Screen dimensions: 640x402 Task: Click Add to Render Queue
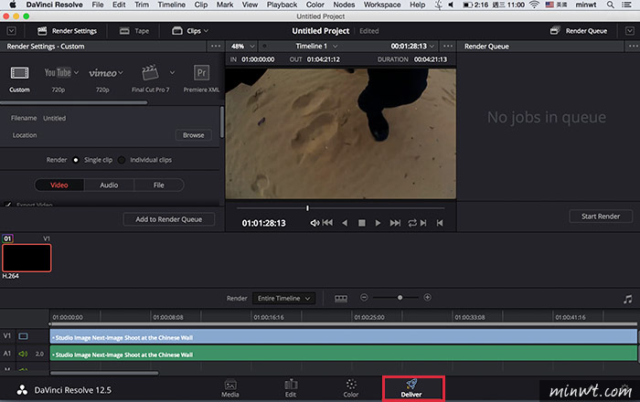coord(168,219)
